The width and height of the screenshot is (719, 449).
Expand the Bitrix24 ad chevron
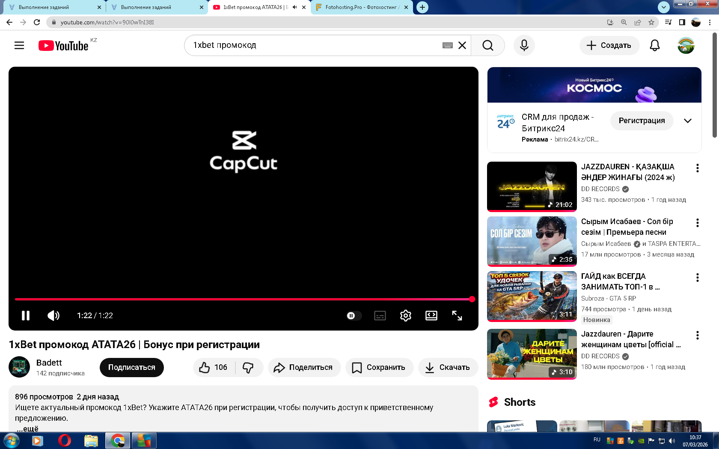point(687,121)
